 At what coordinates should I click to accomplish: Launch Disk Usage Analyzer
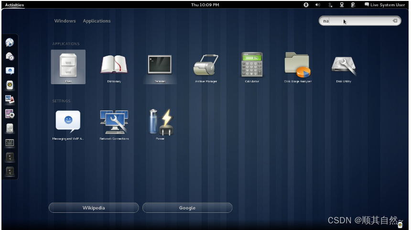tap(298, 66)
